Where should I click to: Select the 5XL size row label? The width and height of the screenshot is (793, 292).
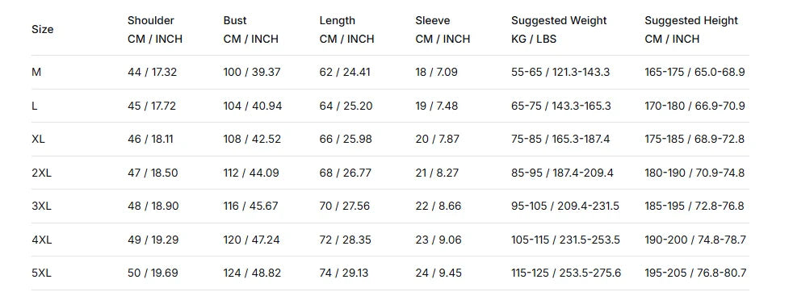41,273
